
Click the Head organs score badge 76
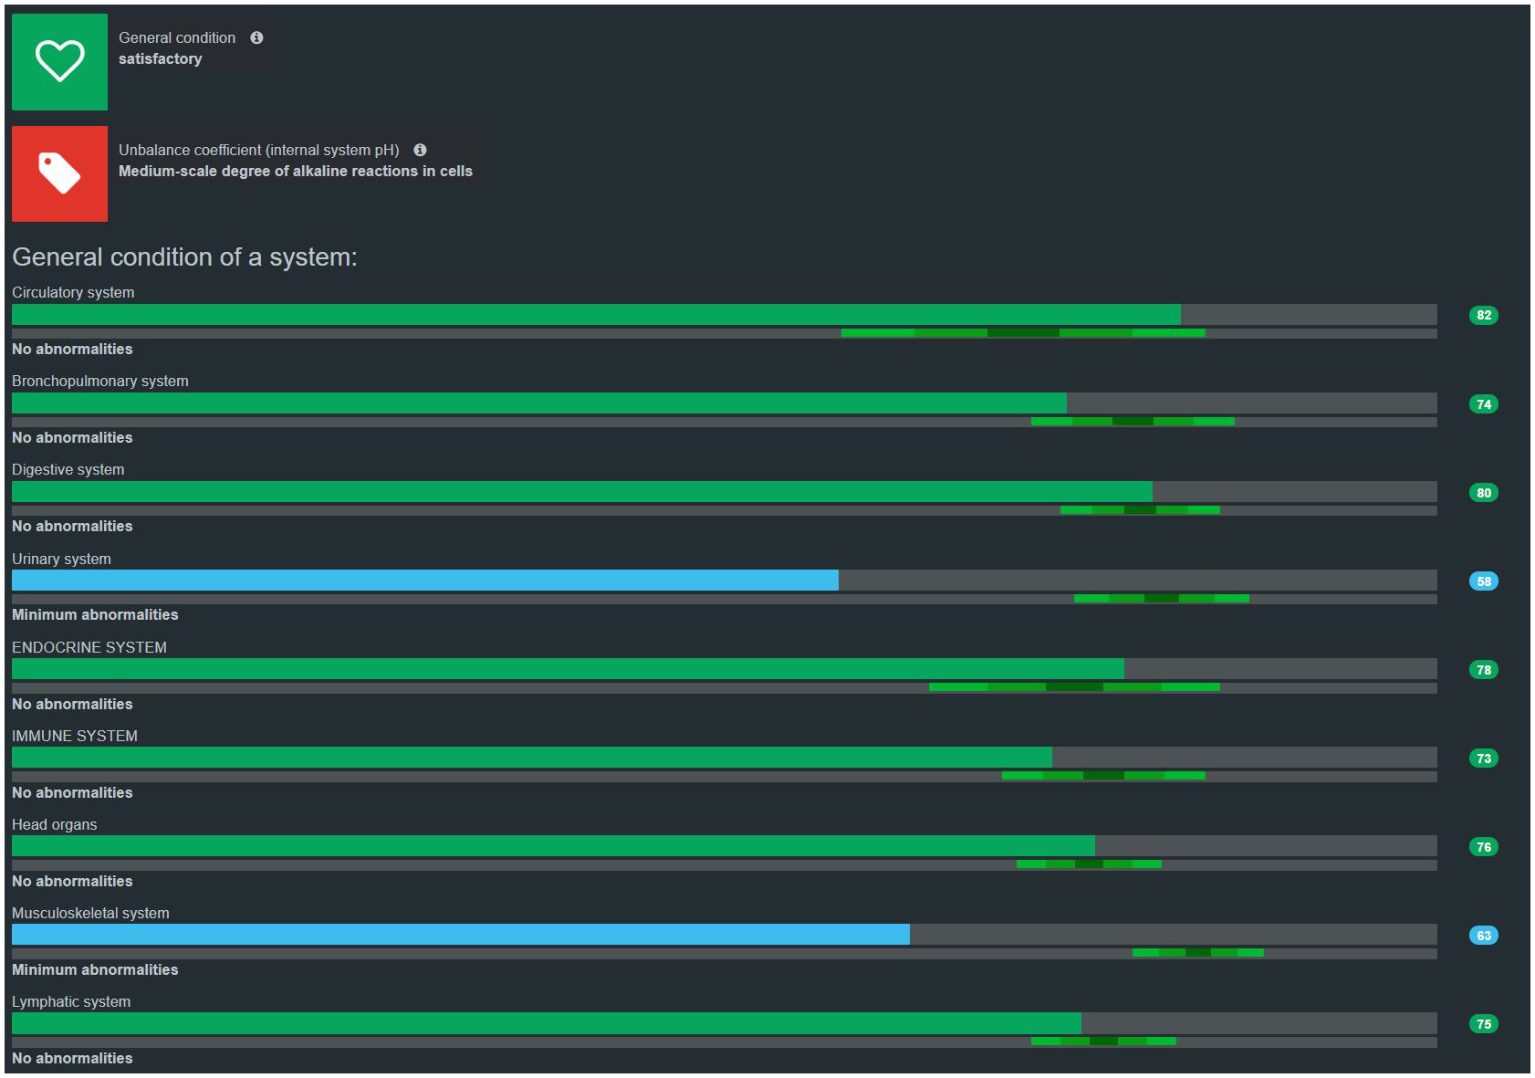click(x=1483, y=847)
